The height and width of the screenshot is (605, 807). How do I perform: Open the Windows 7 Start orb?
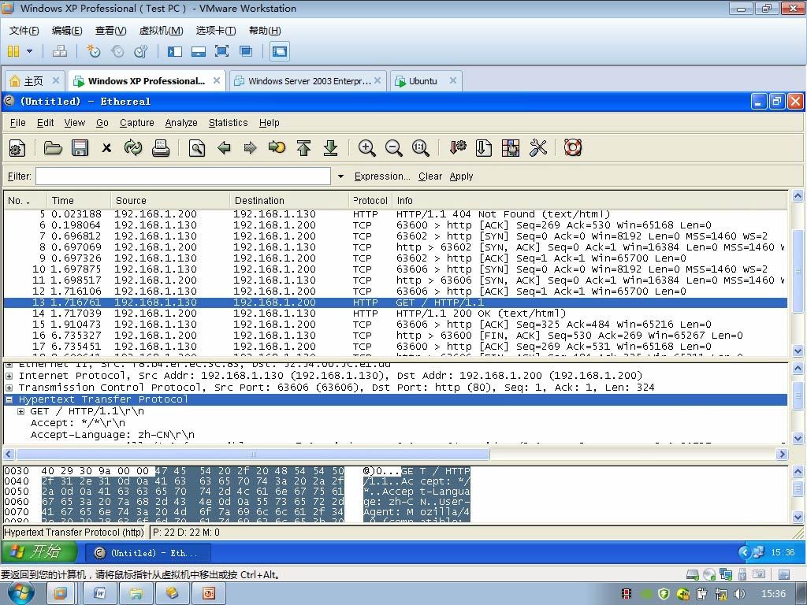20,594
